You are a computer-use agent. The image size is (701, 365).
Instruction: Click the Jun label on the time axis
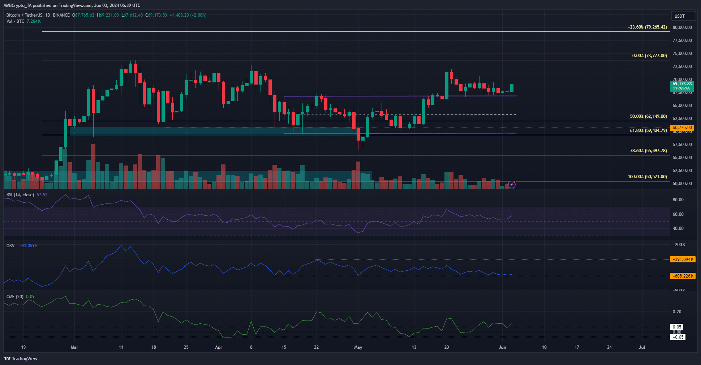502,347
